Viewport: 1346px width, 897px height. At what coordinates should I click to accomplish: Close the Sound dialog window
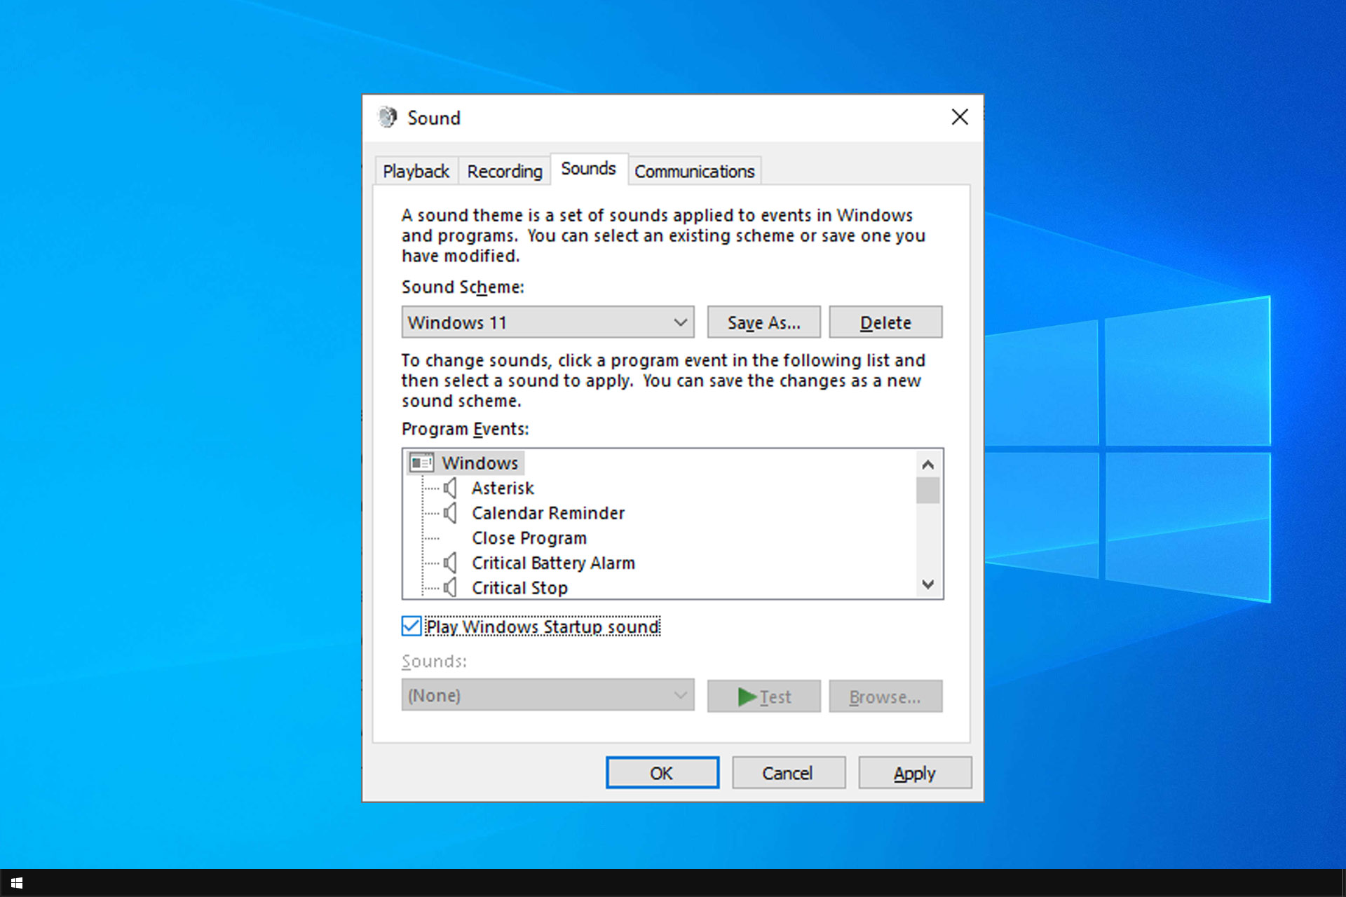pyautogui.click(x=960, y=117)
